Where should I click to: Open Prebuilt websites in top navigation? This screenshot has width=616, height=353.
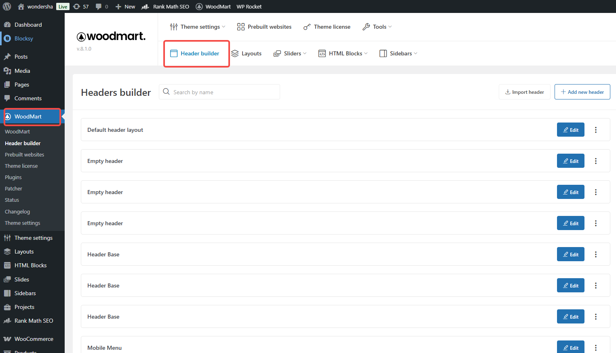coord(264,27)
